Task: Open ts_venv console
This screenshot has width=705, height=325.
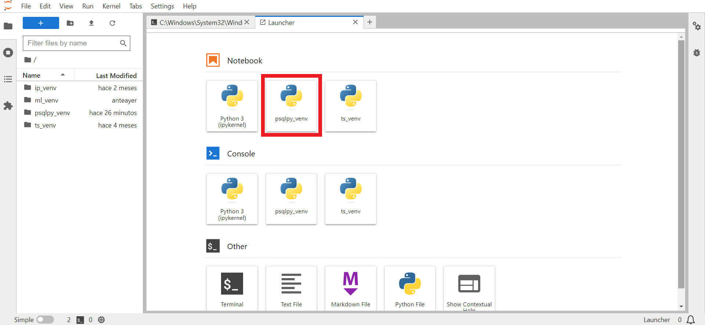Action: [x=351, y=199]
